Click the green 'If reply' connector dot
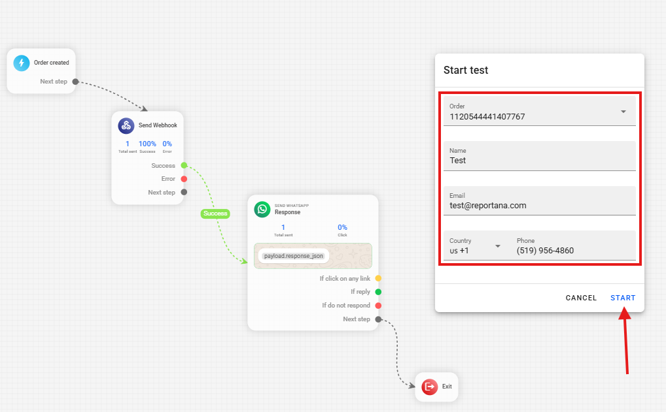Screen dimensions: 666x412 coord(378,292)
